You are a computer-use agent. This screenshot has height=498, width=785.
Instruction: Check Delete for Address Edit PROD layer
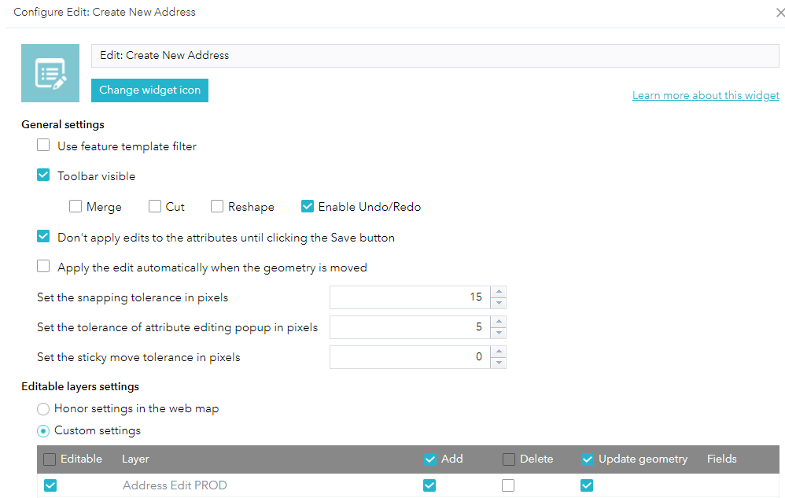509,485
